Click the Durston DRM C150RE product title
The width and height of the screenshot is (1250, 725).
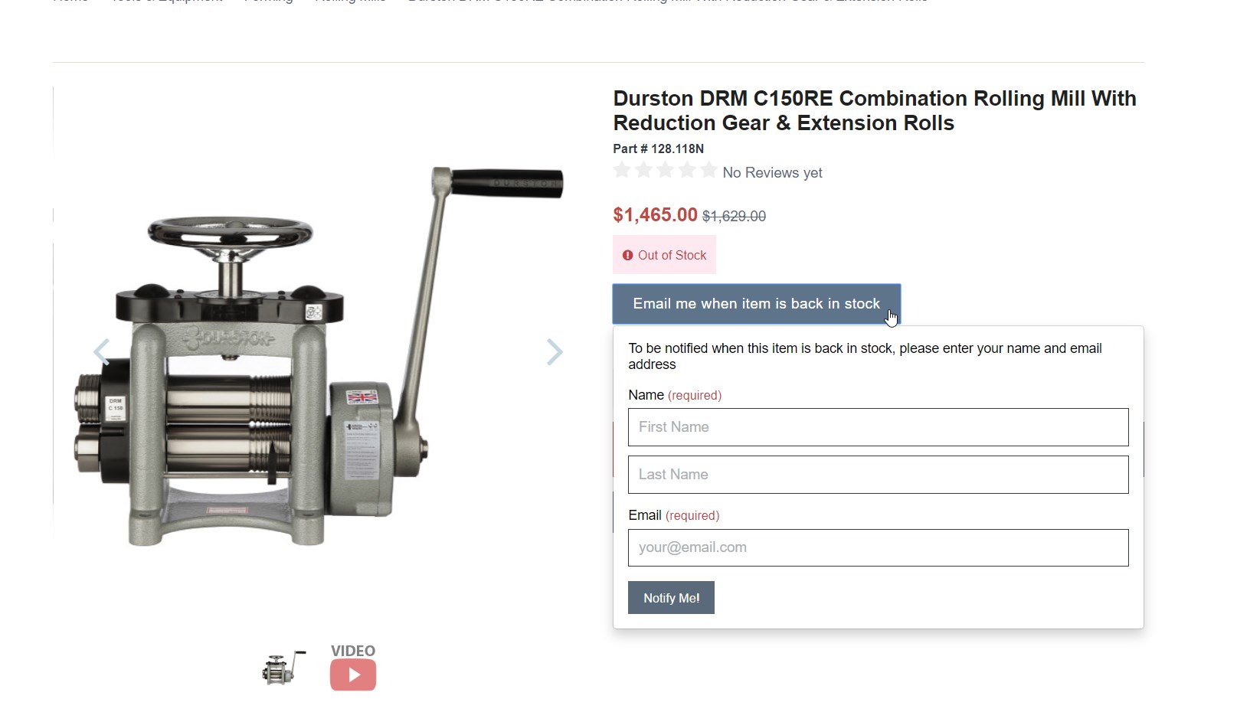[x=875, y=111]
